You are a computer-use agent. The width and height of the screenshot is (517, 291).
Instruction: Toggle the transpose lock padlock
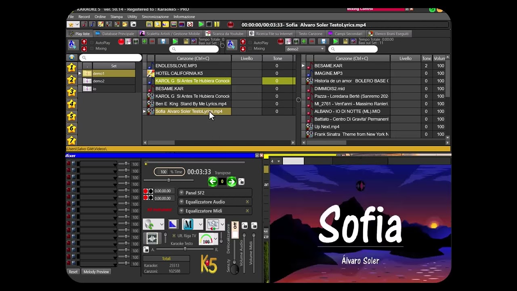242,182
